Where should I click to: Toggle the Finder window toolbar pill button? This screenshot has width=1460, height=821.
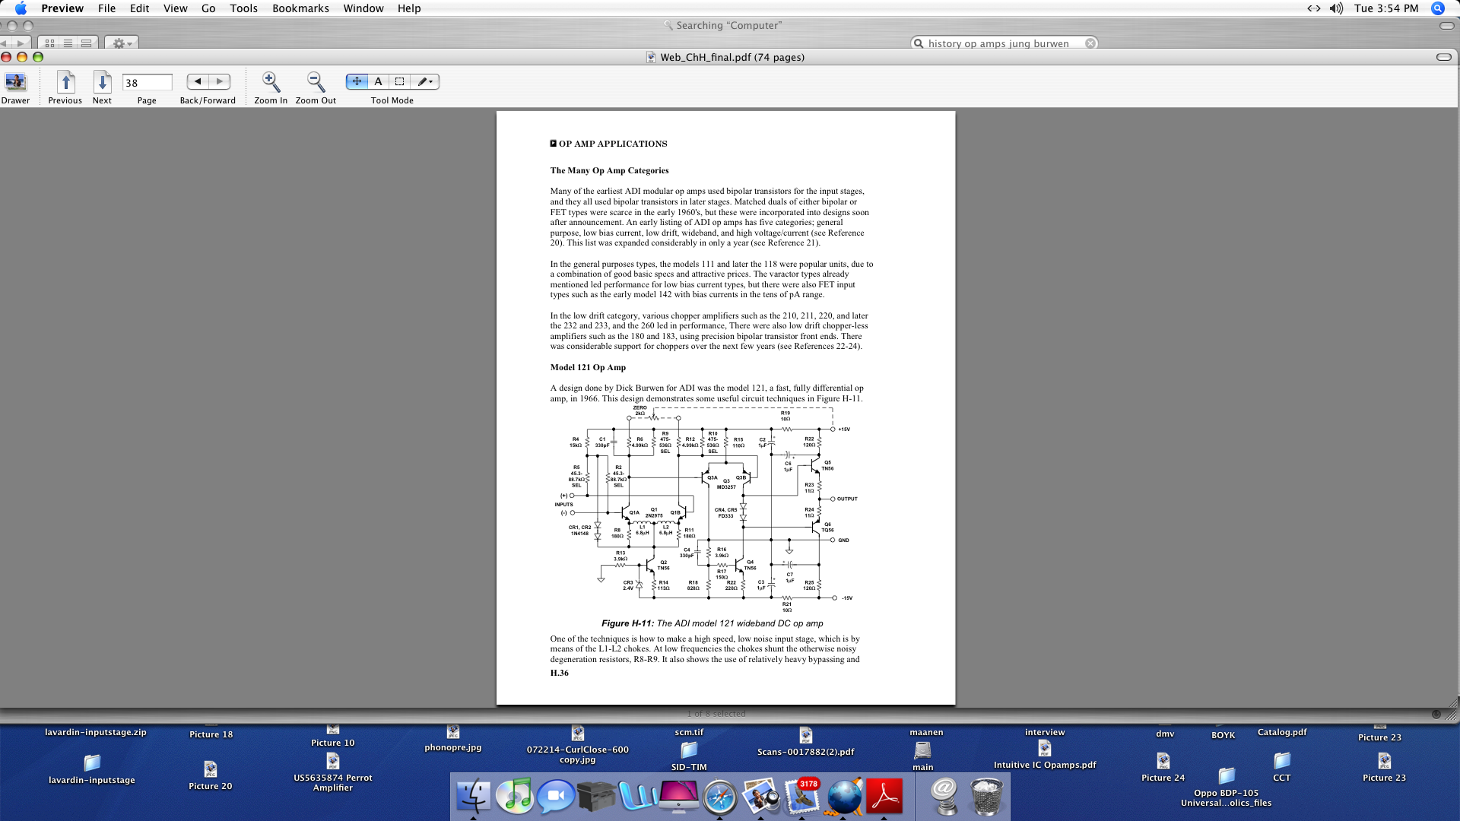tap(1446, 25)
